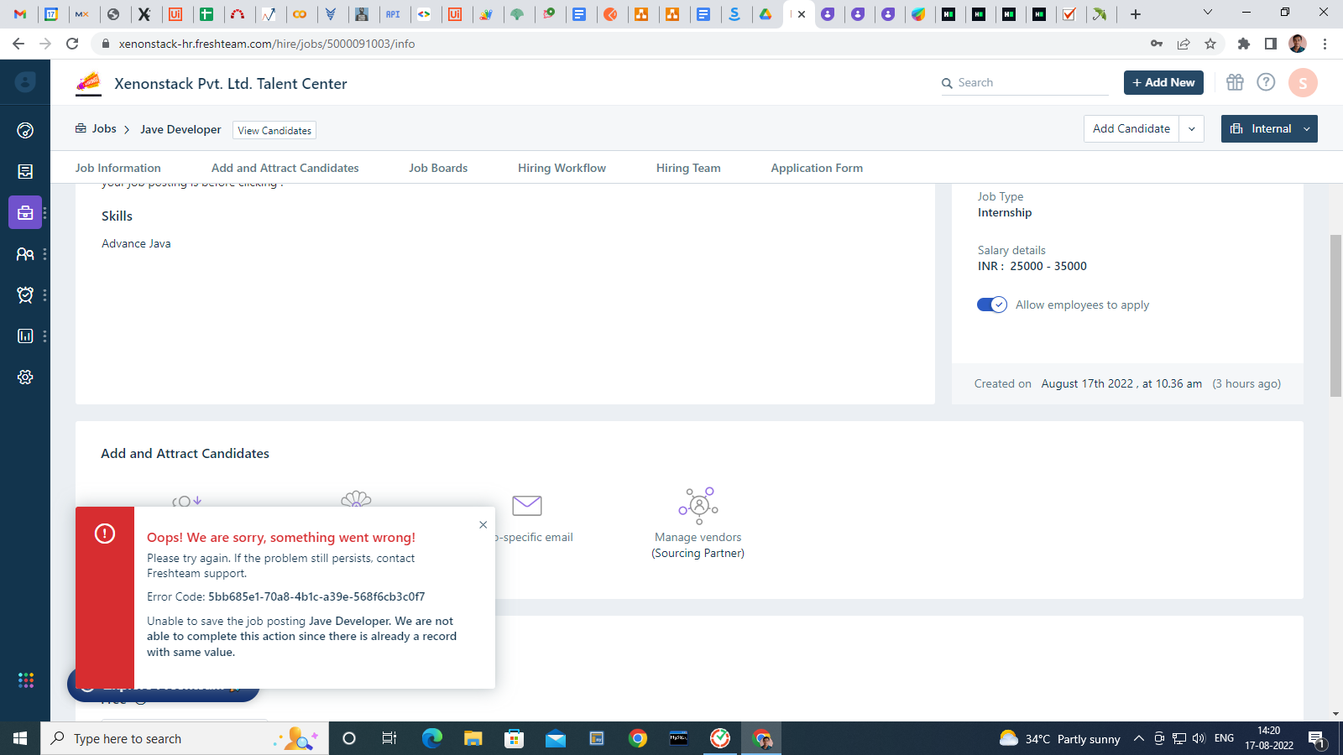
Task: Open the Mail app from the taskbar
Action: 556,738
